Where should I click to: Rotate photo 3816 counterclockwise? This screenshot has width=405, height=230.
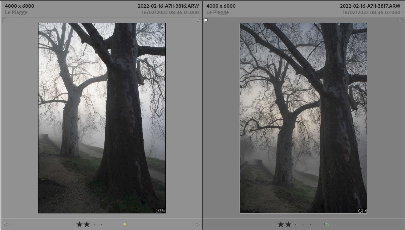click(6, 224)
